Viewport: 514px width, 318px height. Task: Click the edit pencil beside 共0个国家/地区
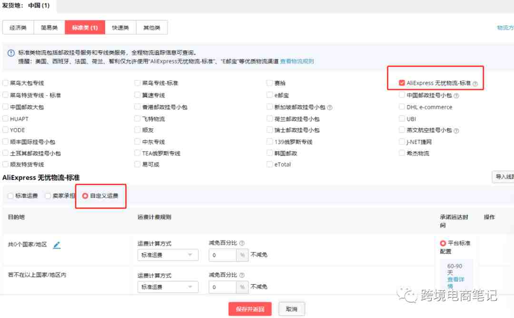click(57, 245)
